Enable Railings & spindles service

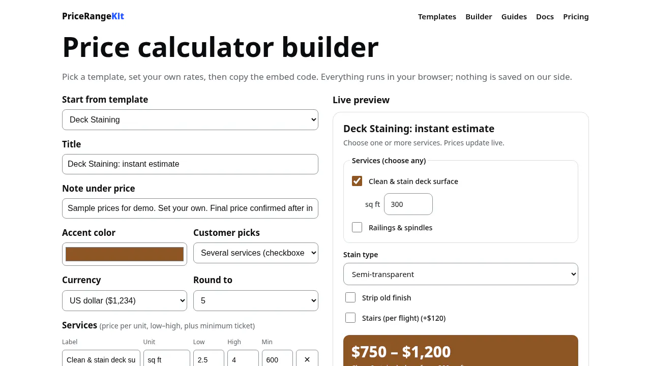357,227
